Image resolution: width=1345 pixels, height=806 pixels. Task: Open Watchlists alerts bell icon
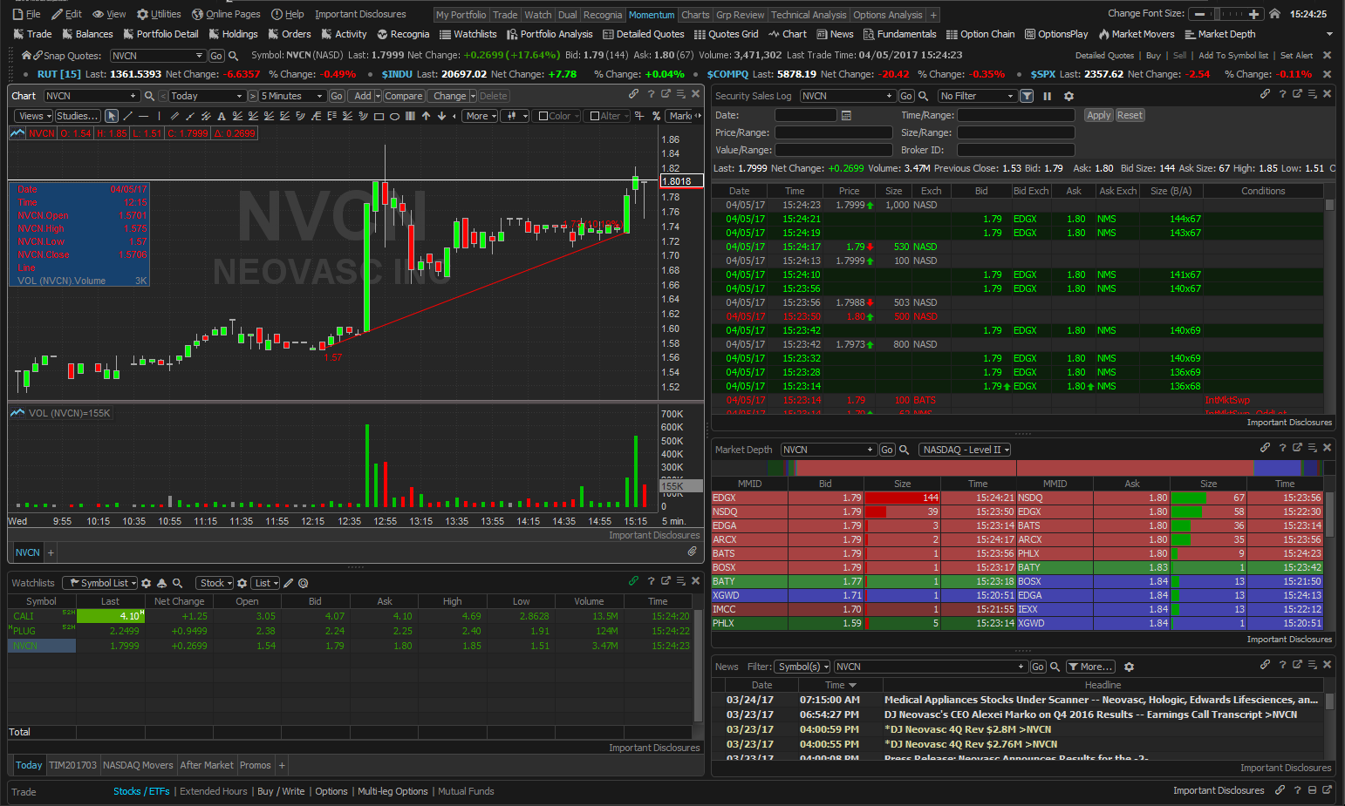coord(161,583)
